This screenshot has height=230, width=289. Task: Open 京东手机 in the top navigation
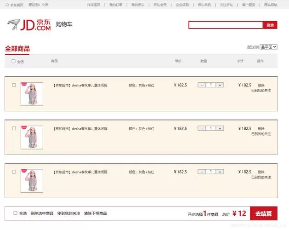pos(204,5)
